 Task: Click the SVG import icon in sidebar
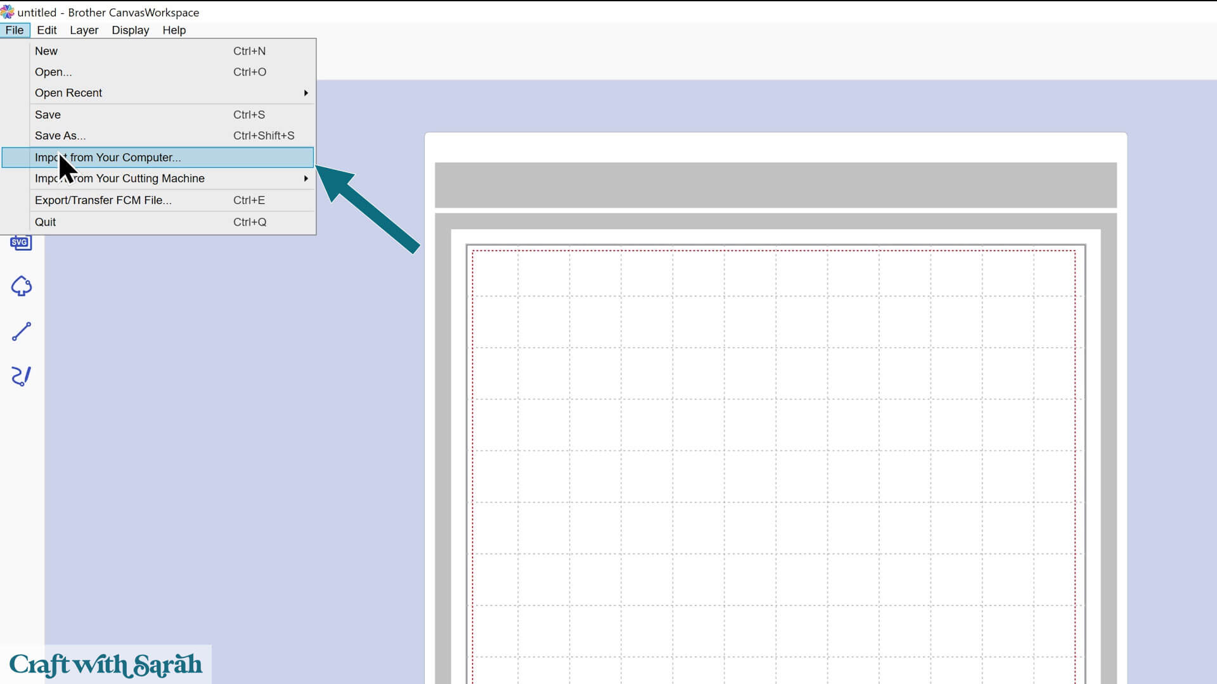point(21,243)
